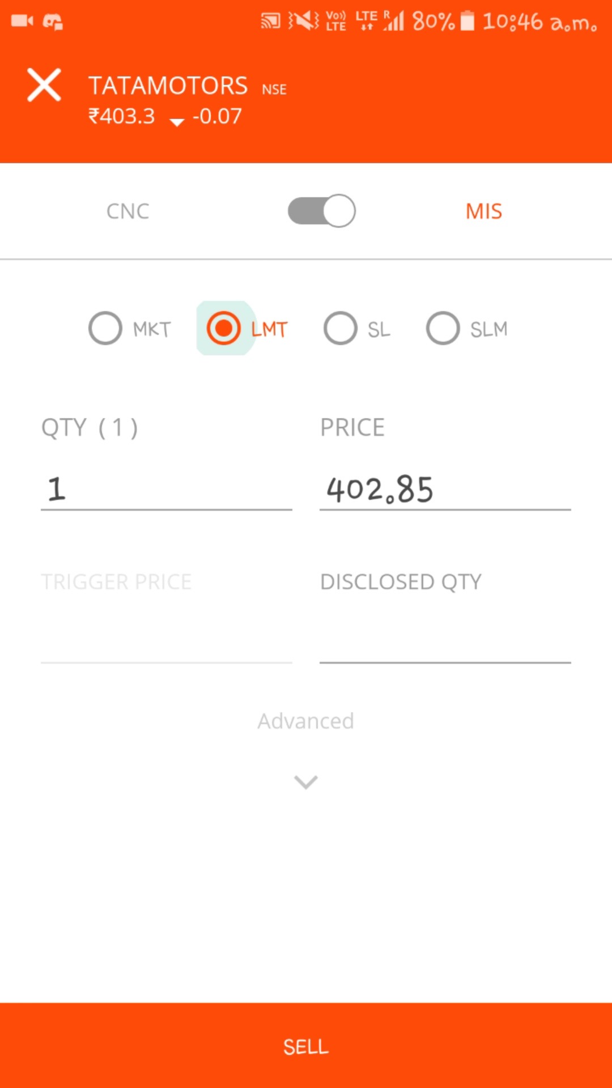612x1088 pixels.
Task: Tap the screen recording camera status icon
Action: click(22, 21)
